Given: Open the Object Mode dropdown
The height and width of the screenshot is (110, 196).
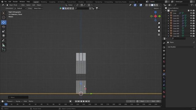Looking at the screenshot, I should pyautogui.click(x=13, y=5).
